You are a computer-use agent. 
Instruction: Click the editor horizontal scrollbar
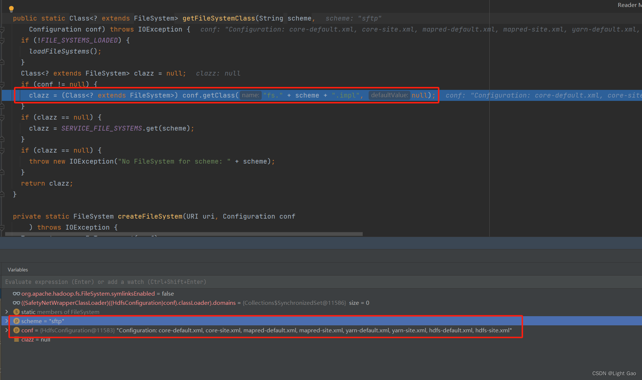[x=184, y=234]
